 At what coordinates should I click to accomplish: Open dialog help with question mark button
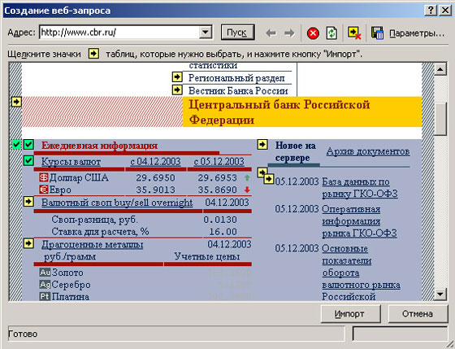(431, 11)
